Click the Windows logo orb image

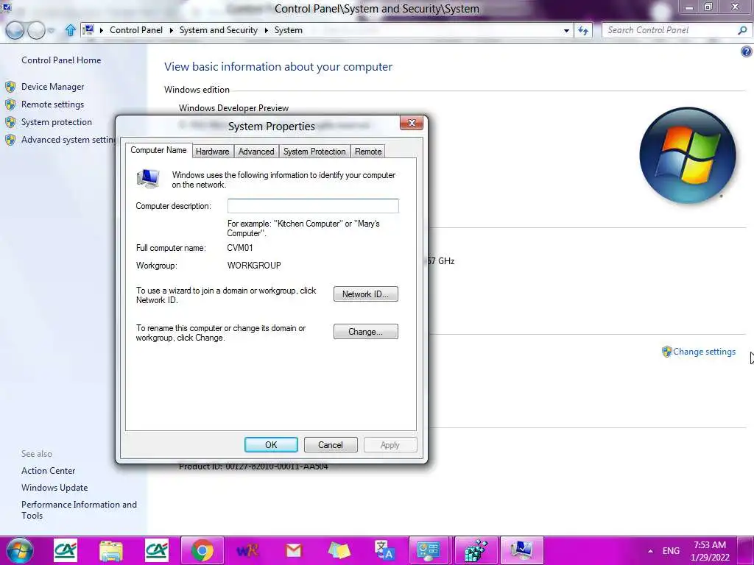688,155
